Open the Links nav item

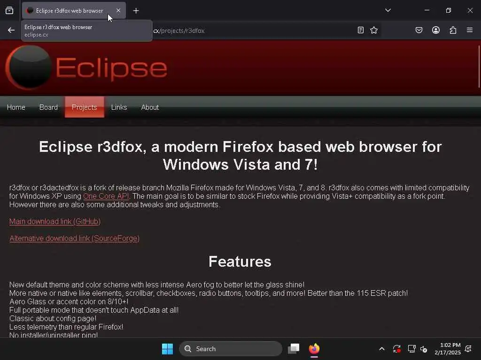coord(119,107)
